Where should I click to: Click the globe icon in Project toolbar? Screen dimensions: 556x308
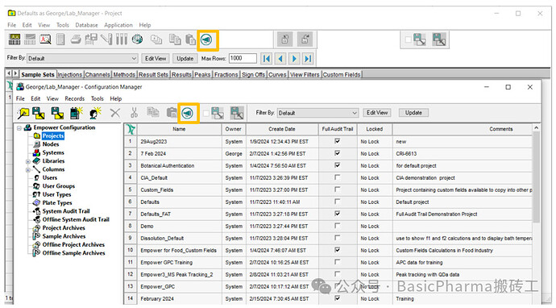pos(137,40)
